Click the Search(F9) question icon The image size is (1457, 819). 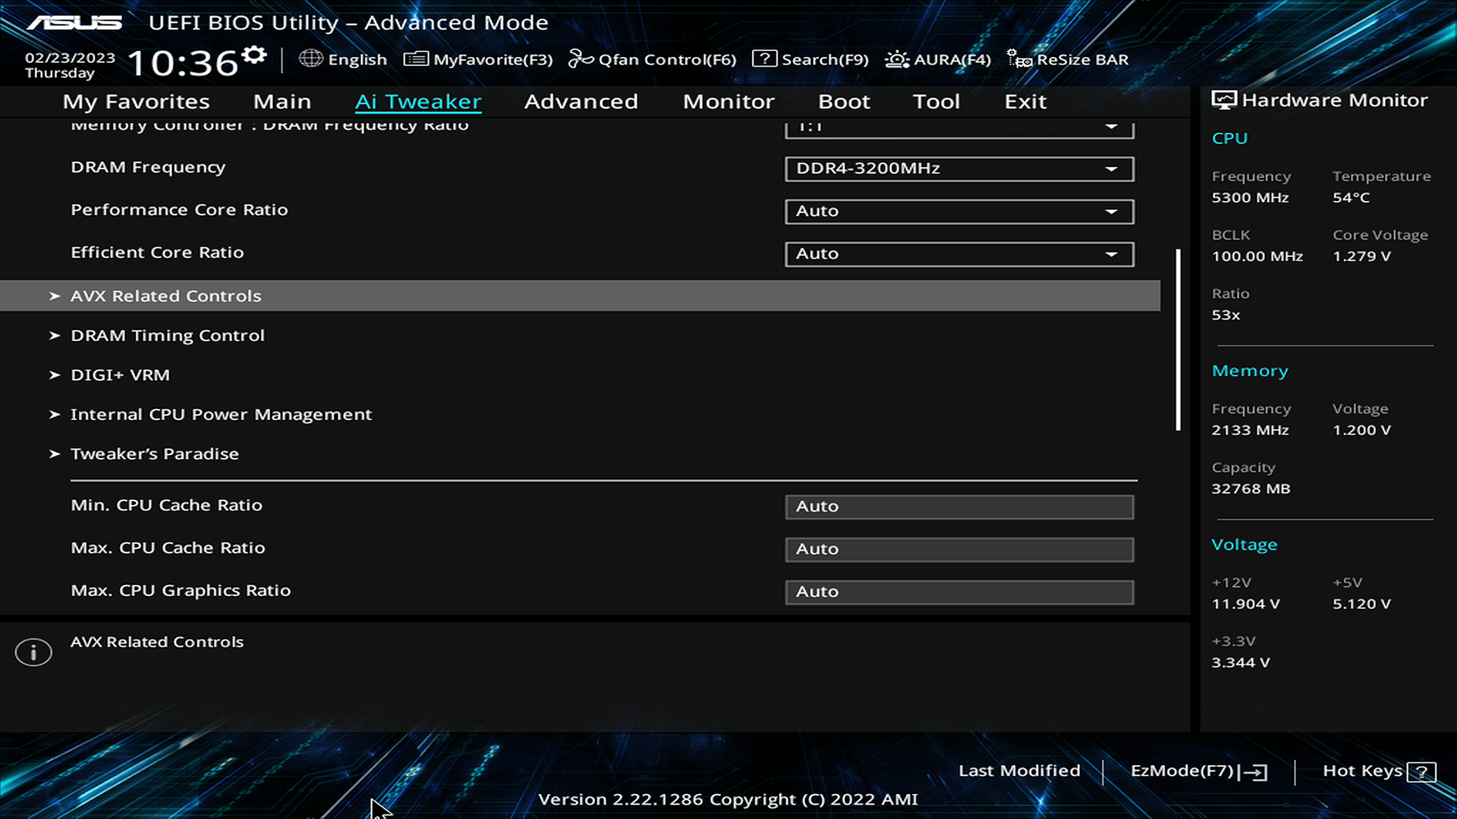coord(764,58)
